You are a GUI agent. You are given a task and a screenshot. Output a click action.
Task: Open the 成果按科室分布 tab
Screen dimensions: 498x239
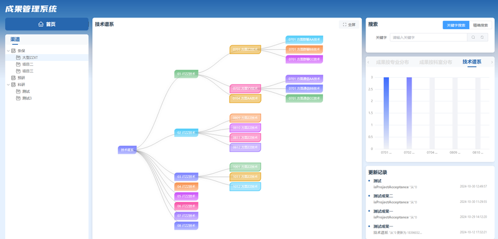click(x=435, y=62)
